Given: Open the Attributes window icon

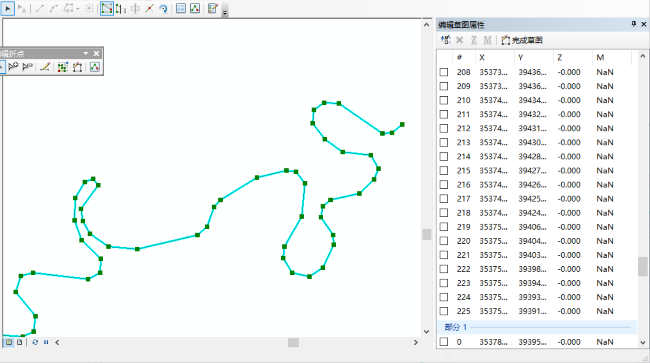Looking at the screenshot, I should (x=181, y=9).
